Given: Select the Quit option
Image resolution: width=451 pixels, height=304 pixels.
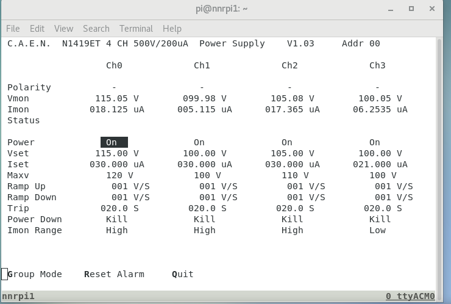Looking at the screenshot, I should (183, 274).
